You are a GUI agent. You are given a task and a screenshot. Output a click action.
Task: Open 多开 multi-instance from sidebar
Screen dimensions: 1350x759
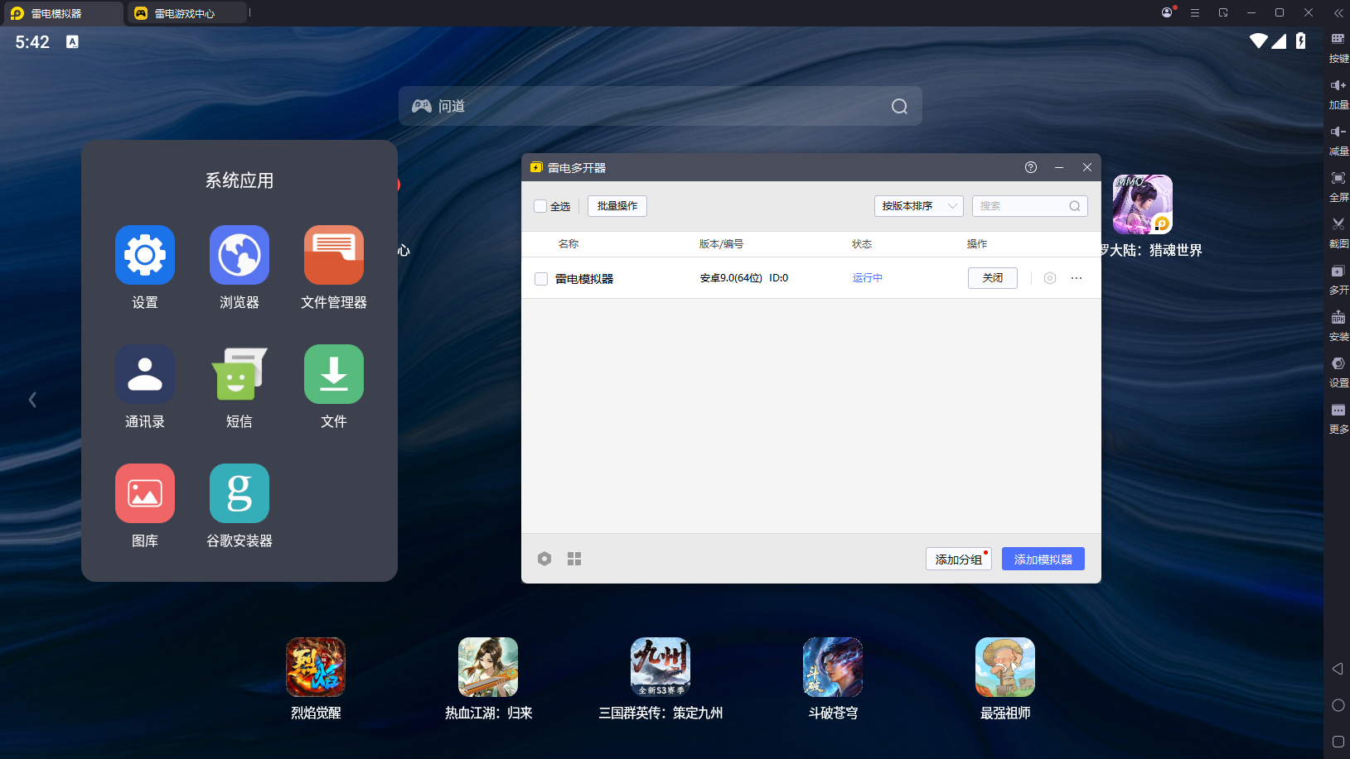pyautogui.click(x=1338, y=279)
